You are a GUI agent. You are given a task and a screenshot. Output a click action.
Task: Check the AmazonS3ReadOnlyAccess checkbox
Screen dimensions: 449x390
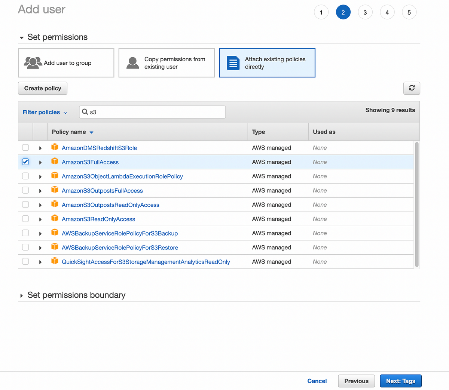point(25,218)
